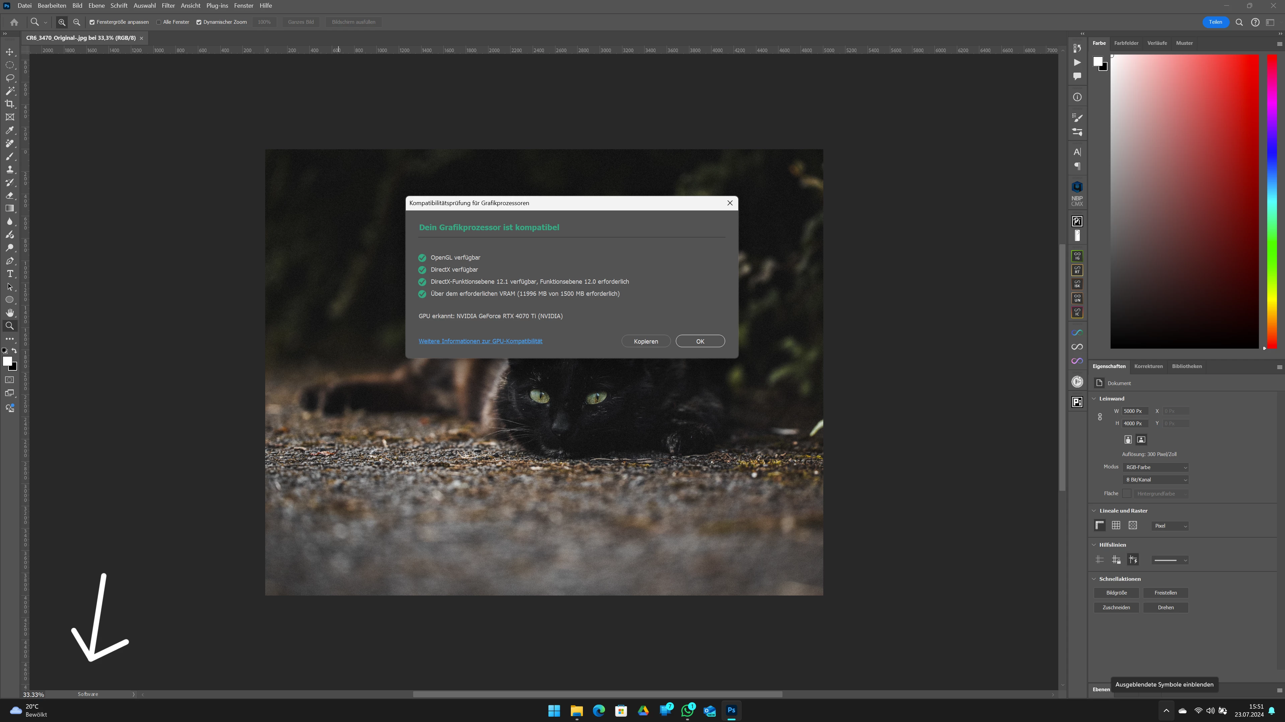The height and width of the screenshot is (722, 1285).
Task: Click the Kopieren button in the dialog
Action: click(x=646, y=341)
